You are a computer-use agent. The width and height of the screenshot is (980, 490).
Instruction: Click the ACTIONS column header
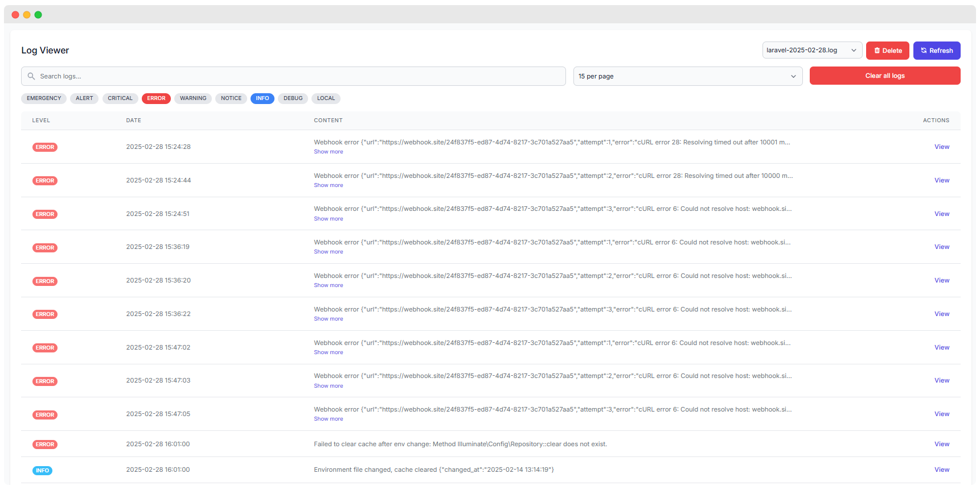936,121
